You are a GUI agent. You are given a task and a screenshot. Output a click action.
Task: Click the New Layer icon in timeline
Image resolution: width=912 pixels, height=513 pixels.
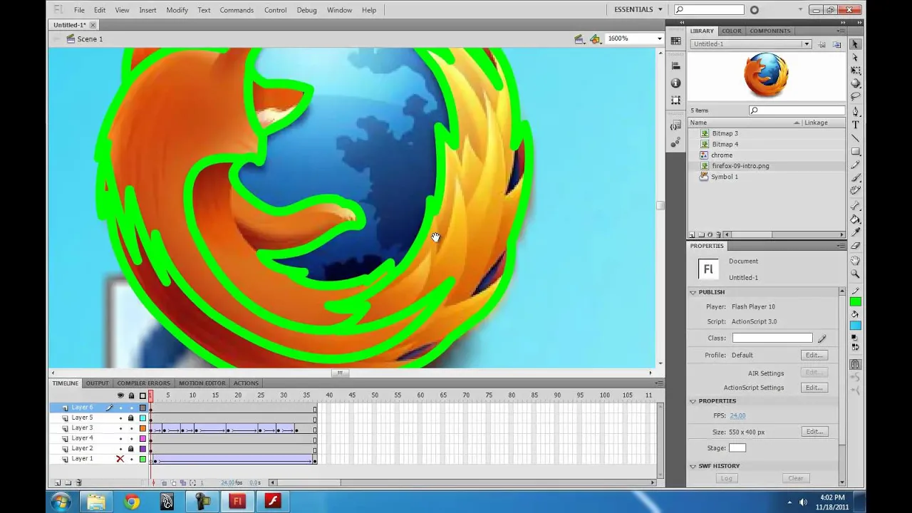58,482
